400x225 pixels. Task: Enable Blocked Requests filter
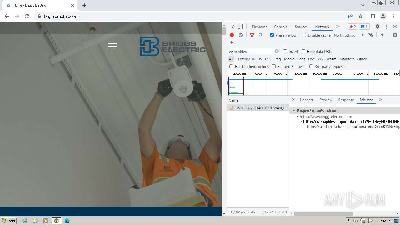(274, 66)
